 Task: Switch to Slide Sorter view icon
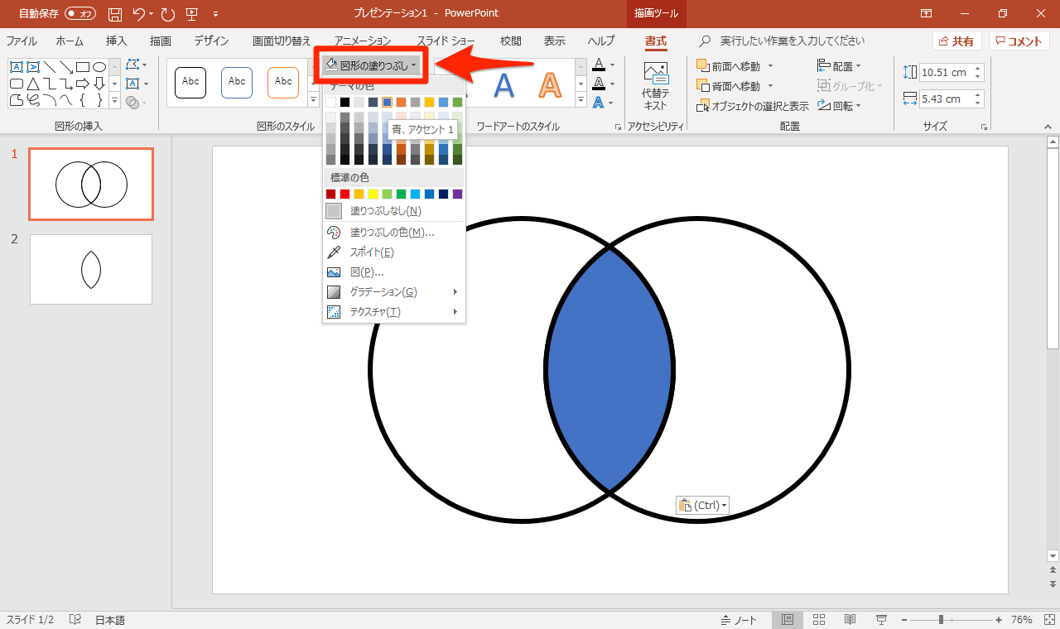(x=819, y=620)
